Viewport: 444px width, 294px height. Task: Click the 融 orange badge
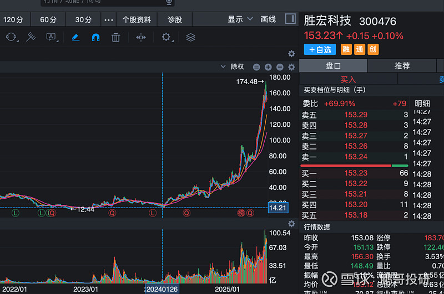click(x=346, y=49)
